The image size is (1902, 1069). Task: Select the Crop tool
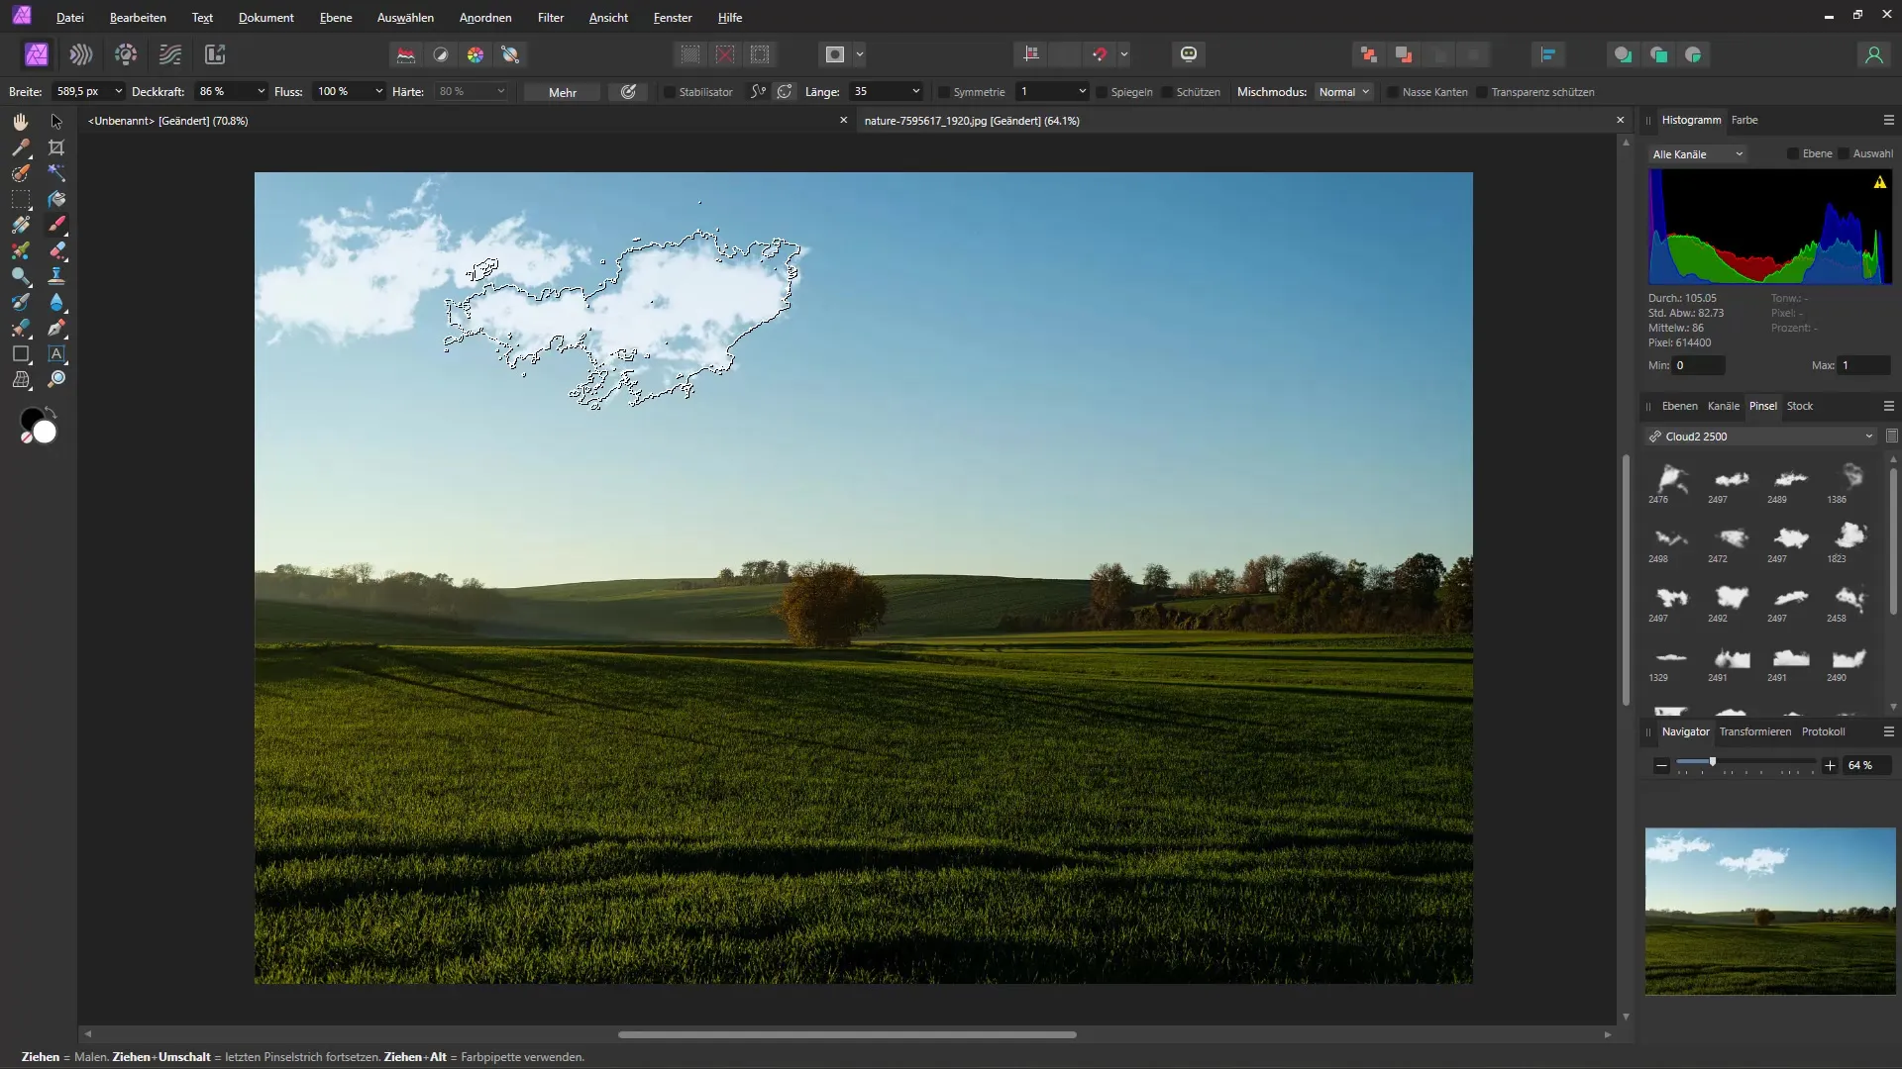click(56, 147)
